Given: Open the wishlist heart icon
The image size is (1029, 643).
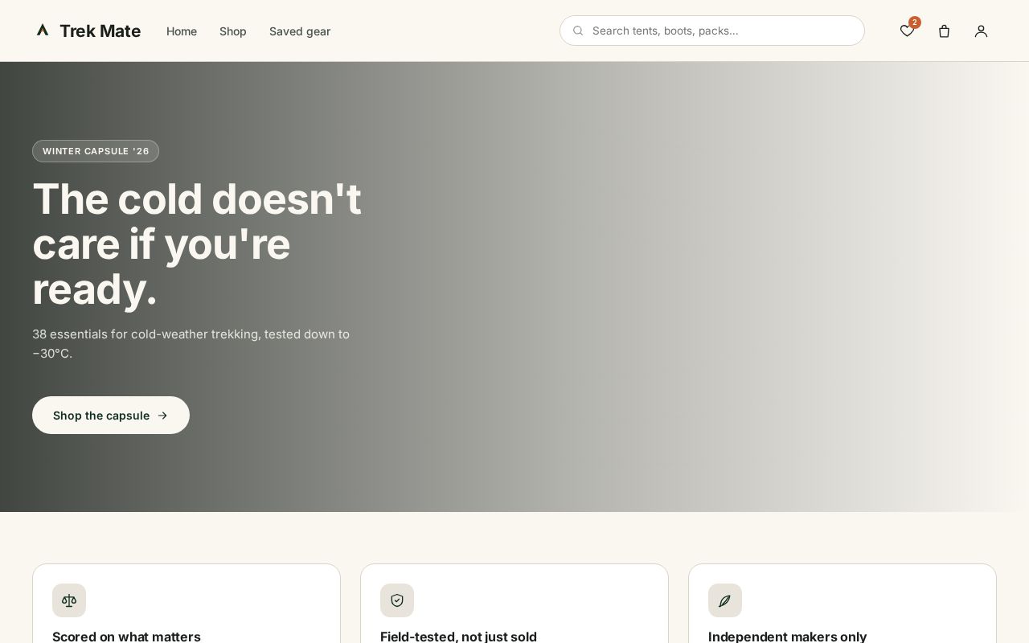Looking at the screenshot, I should (907, 31).
